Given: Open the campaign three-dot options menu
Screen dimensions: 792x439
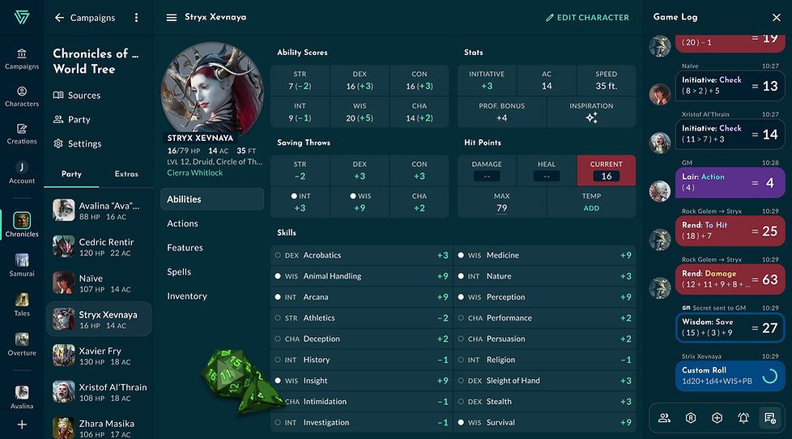Looking at the screenshot, I should click(136, 18).
